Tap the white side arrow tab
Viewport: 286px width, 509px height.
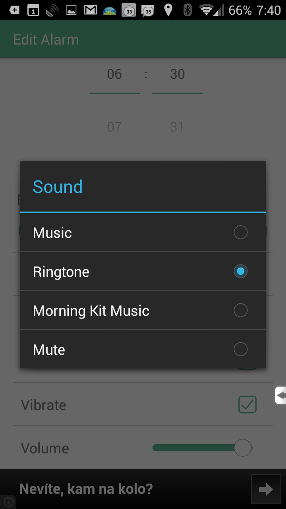[x=281, y=395]
